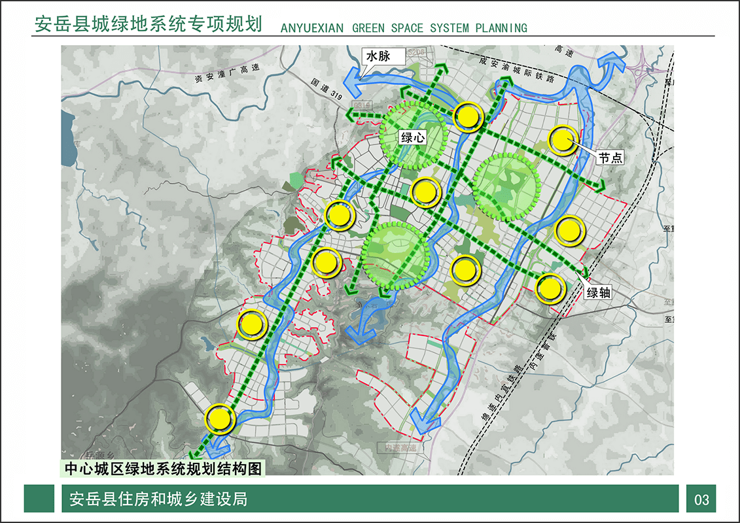Click the page number 03 box
Screen dimensions: 740x523
[x=701, y=499]
